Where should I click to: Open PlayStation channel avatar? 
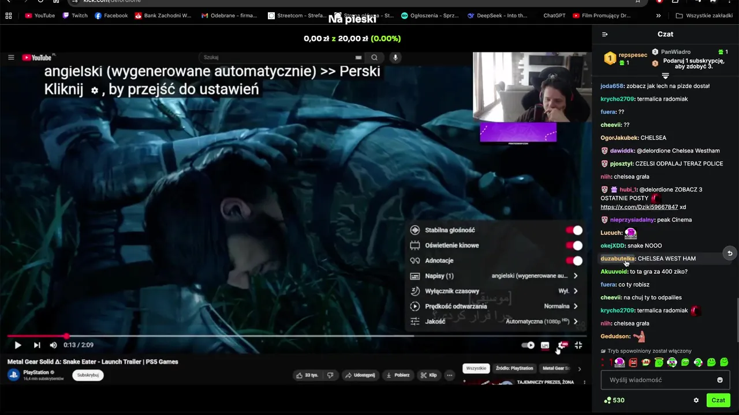coord(13,375)
